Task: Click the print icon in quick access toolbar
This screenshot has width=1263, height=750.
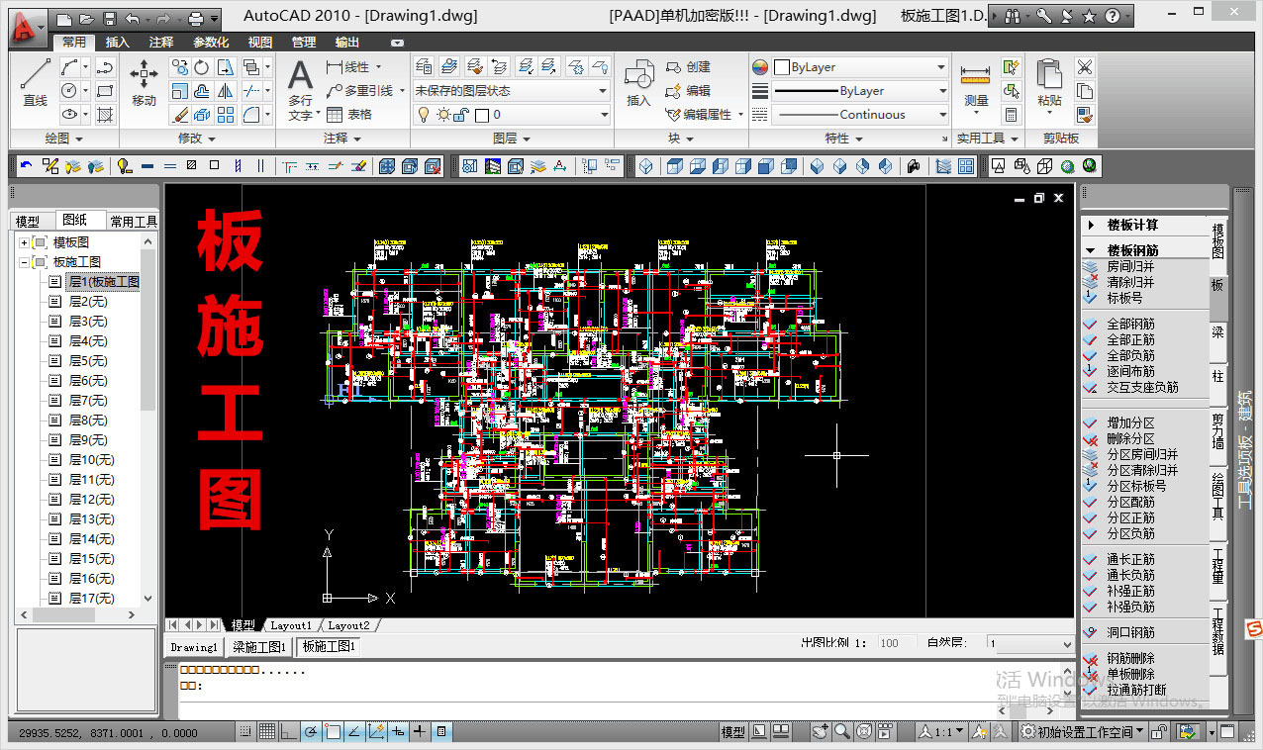Action: pyautogui.click(x=196, y=18)
